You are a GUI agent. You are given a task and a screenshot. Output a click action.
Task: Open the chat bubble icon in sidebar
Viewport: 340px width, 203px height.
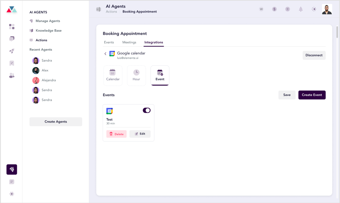(12, 39)
